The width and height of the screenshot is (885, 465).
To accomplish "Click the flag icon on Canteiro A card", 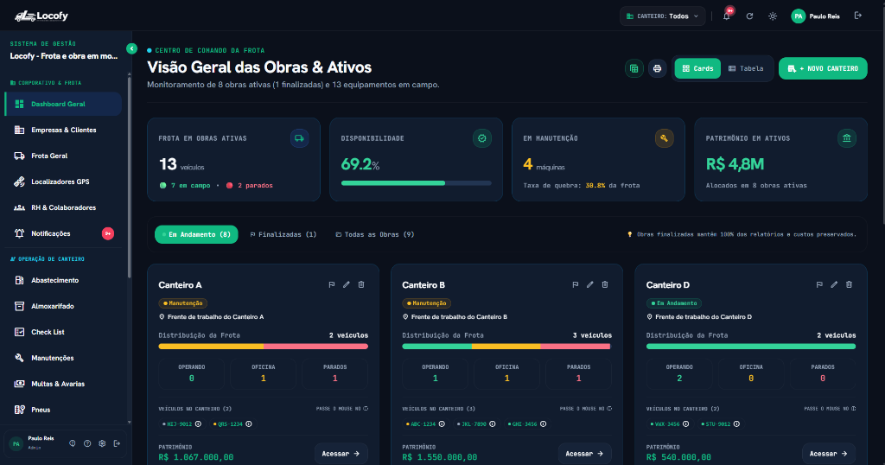I will pos(332,285).
